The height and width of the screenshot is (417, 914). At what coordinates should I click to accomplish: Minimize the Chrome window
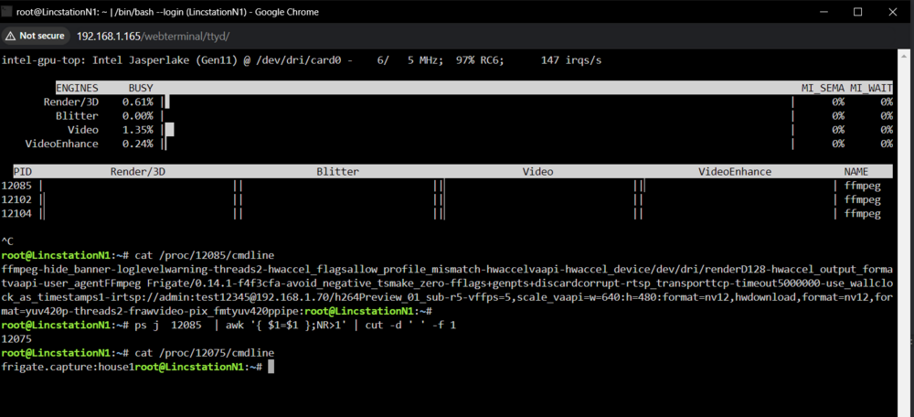pyautogui.click(x=824, y=12)
